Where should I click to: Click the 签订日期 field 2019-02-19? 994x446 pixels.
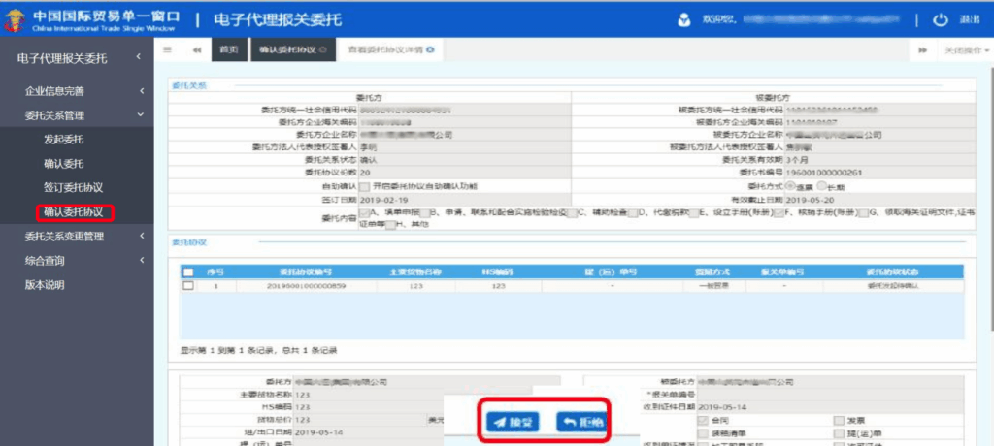(x=465, y=200)
